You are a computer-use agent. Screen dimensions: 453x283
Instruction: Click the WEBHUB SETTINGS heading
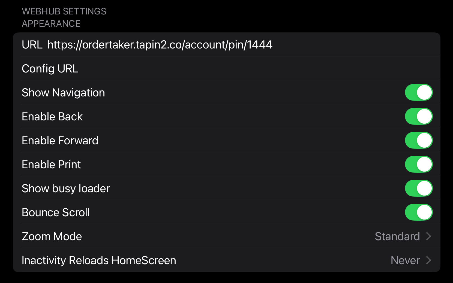64,11
